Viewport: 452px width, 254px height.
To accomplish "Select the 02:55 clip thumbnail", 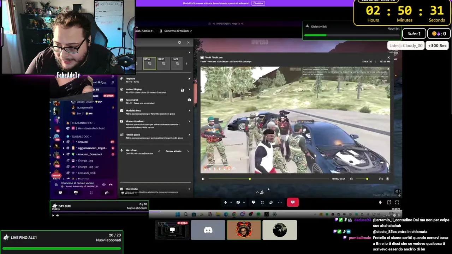I will point(149,63).
